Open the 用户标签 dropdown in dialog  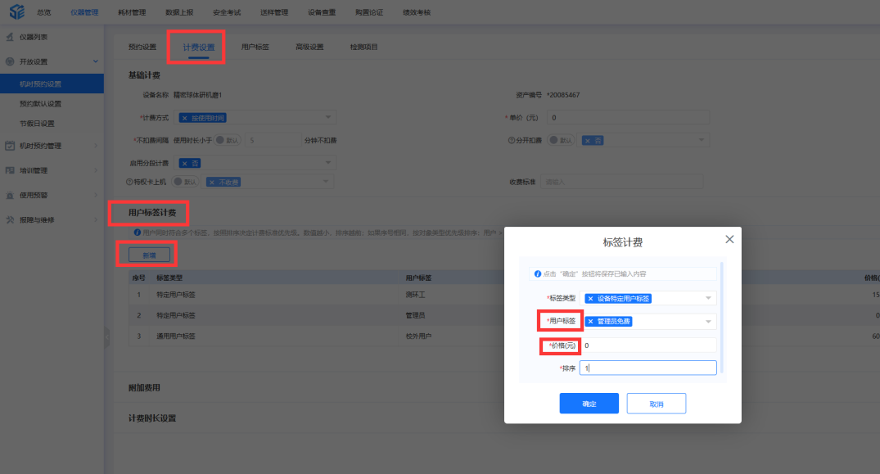pyautogui.click(x=708, y=322)
